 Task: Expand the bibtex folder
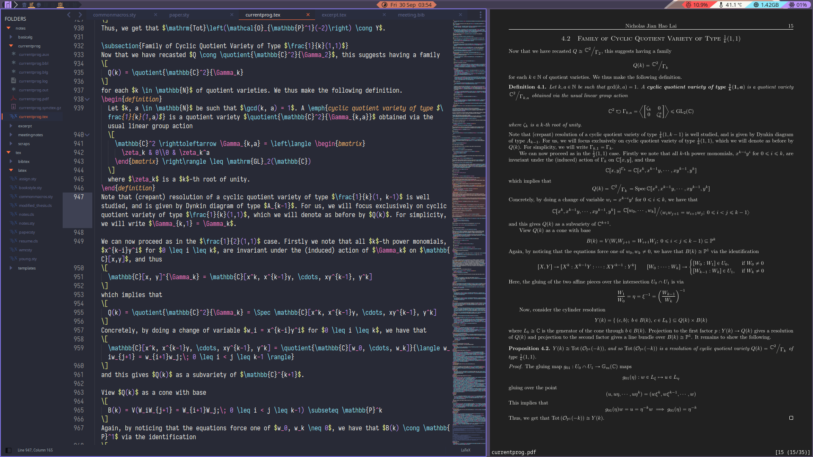coord(11,161)
